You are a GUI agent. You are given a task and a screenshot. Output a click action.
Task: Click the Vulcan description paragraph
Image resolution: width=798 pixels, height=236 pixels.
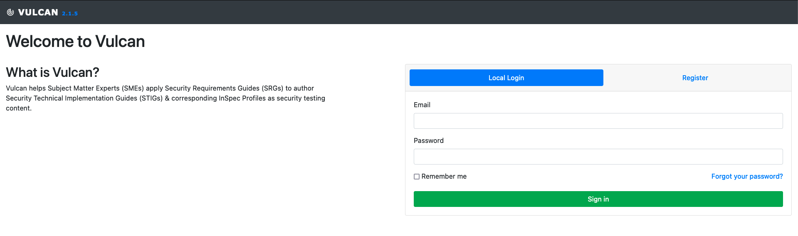166,98
